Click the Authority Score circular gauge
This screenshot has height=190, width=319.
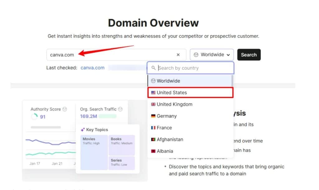click(34, 117)
